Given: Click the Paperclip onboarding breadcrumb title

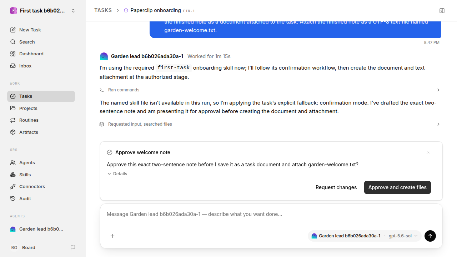Looking at the screenshot, I should coord(155,11).
